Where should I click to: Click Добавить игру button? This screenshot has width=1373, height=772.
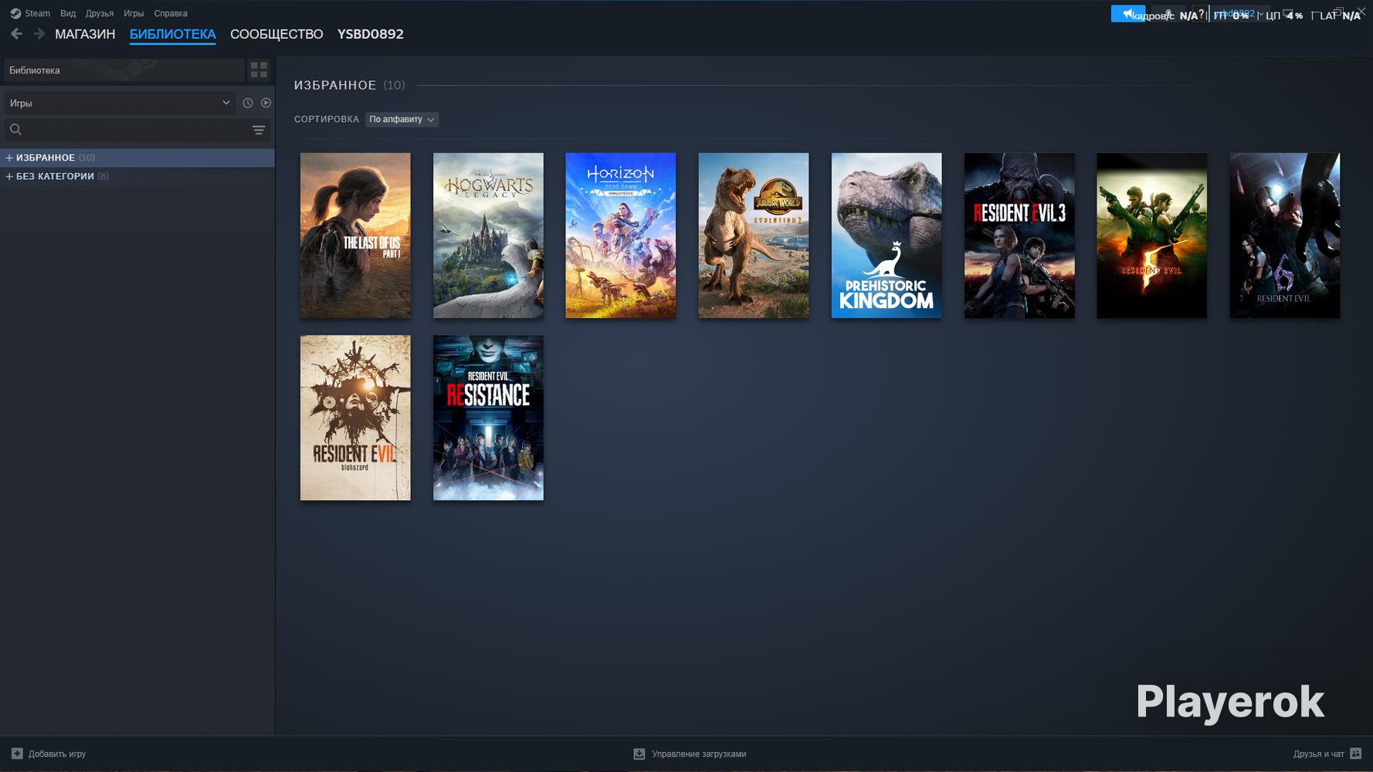[49, 753]
